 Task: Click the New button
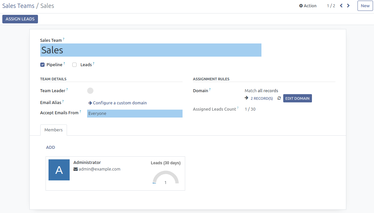click(x=365, y=6)
